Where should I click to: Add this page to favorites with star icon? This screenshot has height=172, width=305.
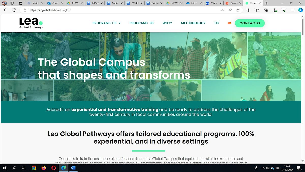coord(238,10)
